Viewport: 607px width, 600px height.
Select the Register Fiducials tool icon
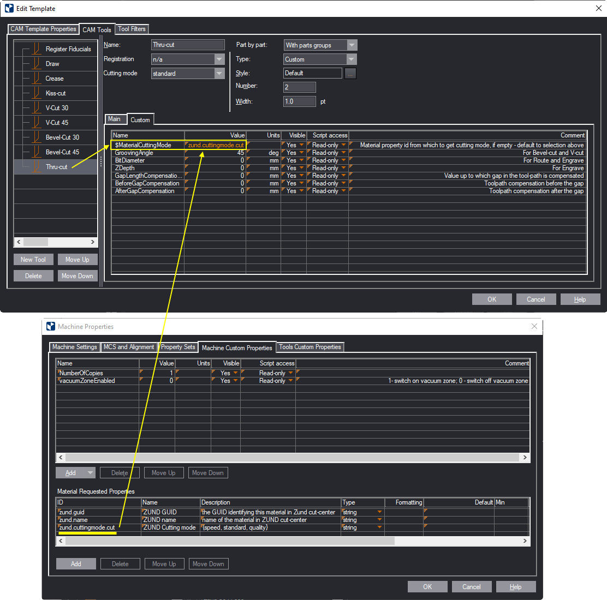click(37, 49)
